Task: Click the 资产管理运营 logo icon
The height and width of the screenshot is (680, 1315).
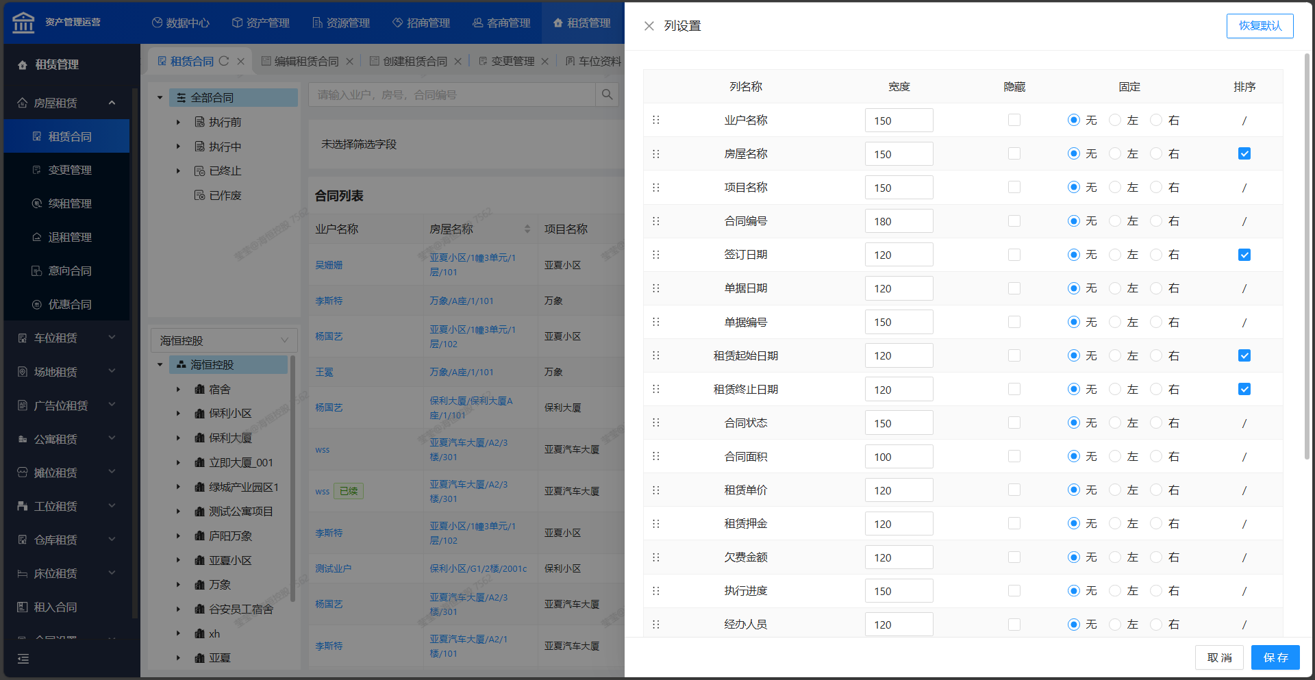Action: pos(23,23)
